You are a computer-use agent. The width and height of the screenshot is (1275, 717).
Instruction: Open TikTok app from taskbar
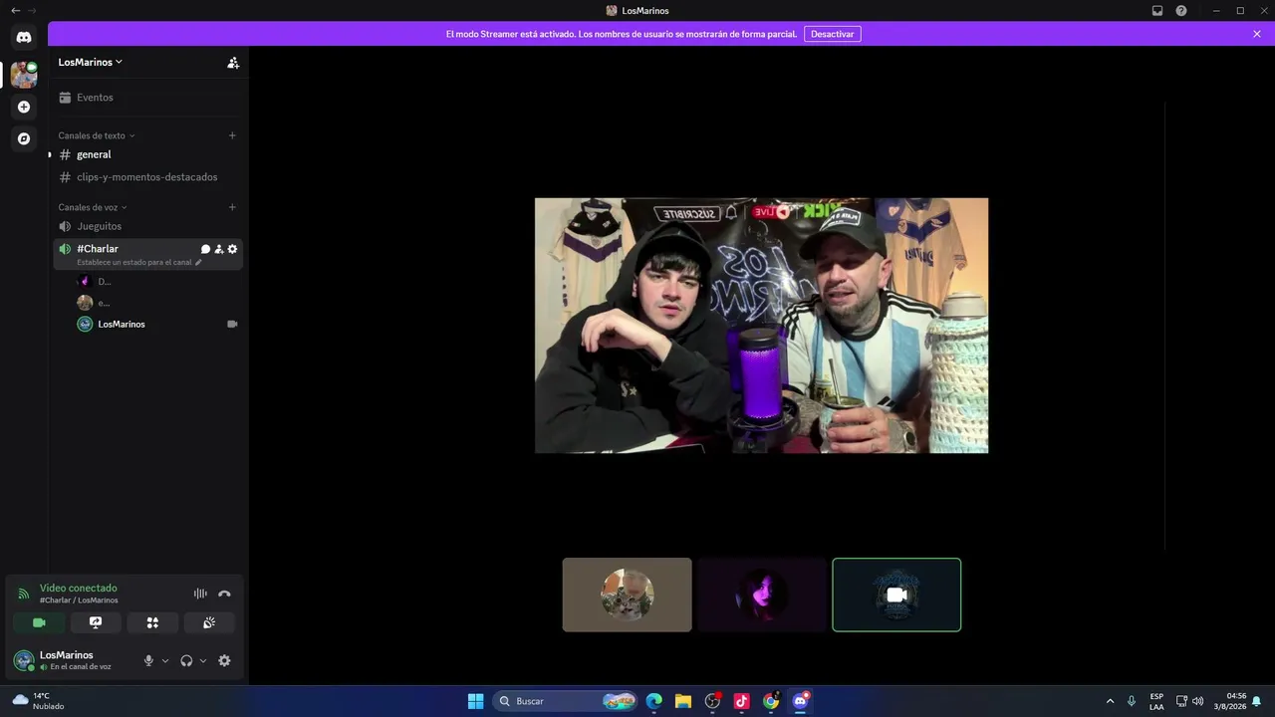[x=741, y=701]
